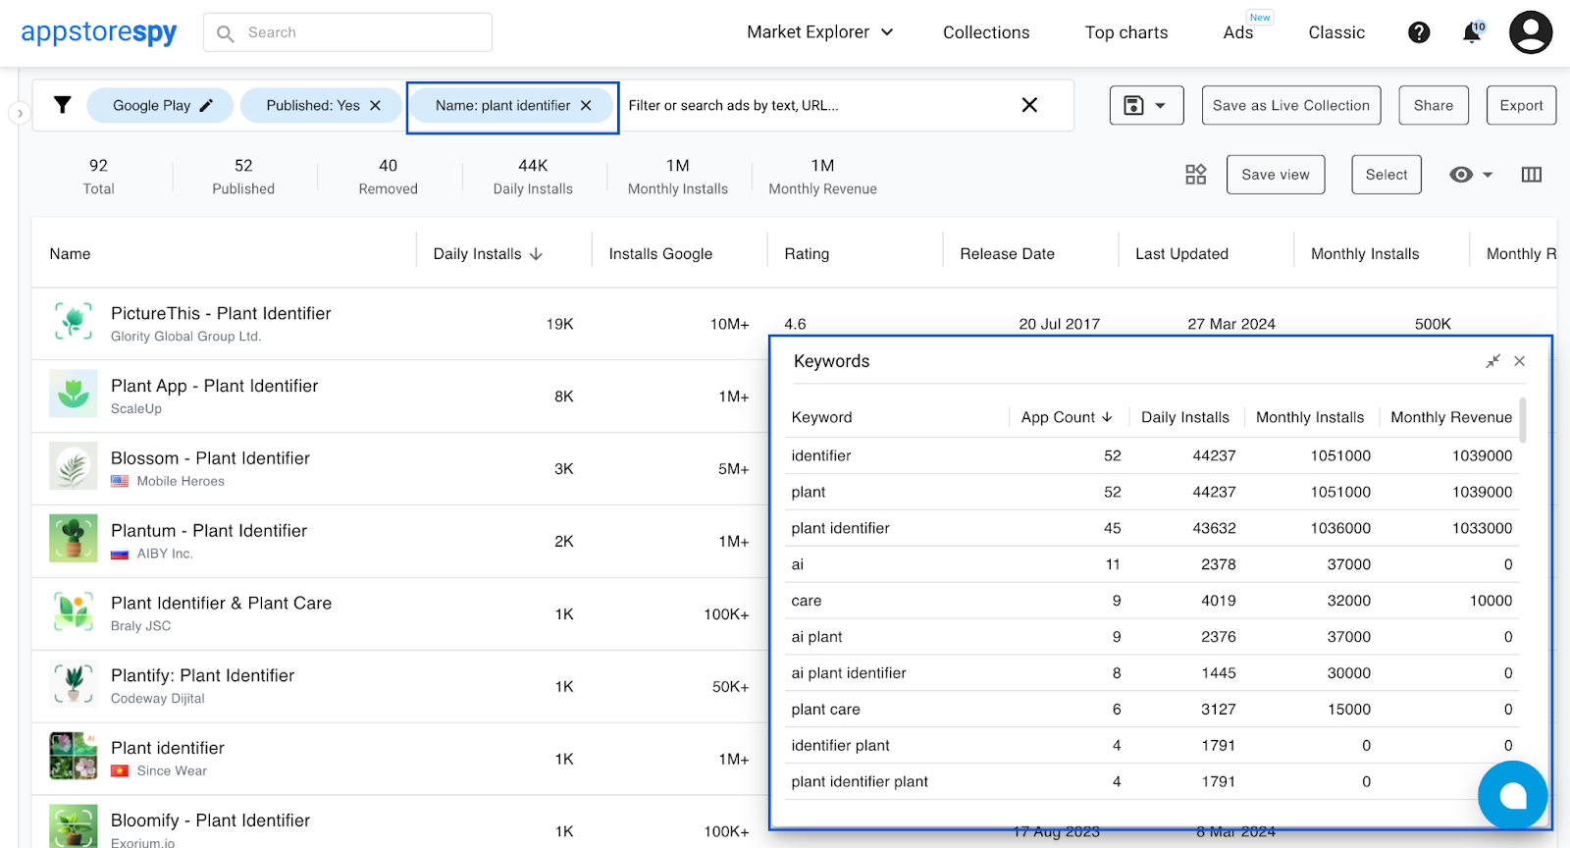The image size is (1570, 848).
Task: Open the appstorespy home logo
Action: pyautogui.click(x=98, y=32)
